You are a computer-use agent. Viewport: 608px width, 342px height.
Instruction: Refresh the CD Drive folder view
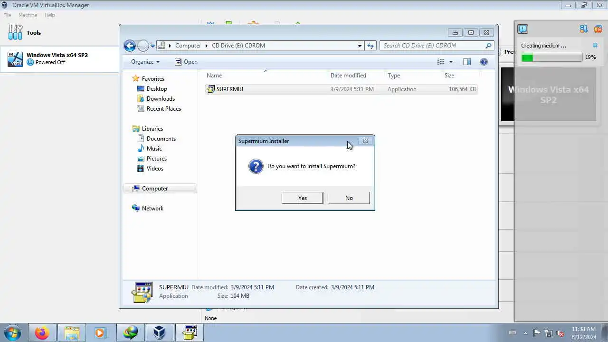(x=370, y=46)
